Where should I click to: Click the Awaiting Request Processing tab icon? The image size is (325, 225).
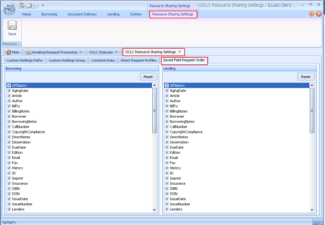(x=28, y=52)
